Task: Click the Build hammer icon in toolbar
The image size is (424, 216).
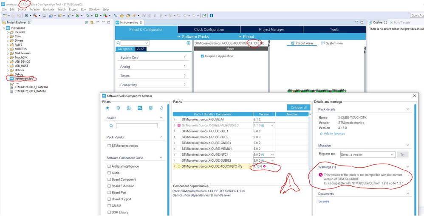Action: (x=35, y=16)
